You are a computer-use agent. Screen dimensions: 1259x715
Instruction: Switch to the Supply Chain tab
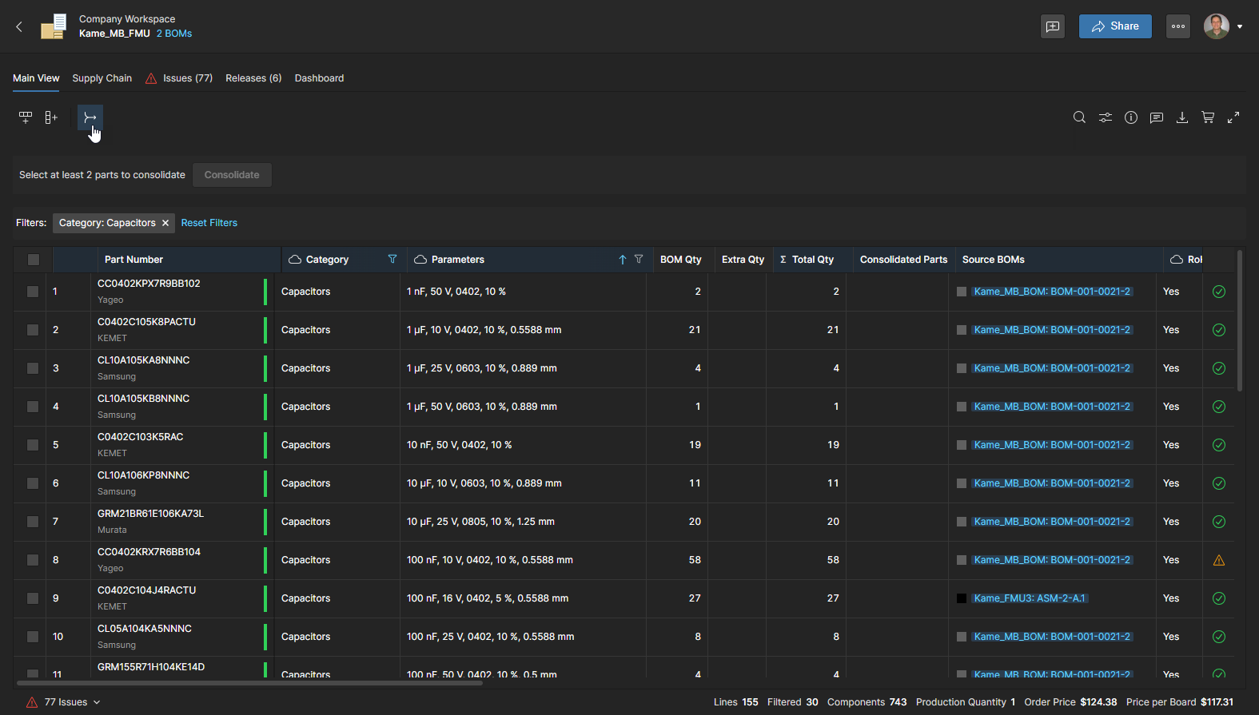click(x=102, y=78)
